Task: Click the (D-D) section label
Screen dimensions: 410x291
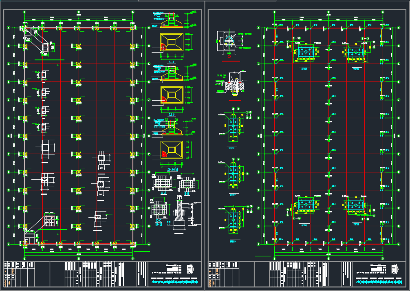Action: (x=159, y=224)
